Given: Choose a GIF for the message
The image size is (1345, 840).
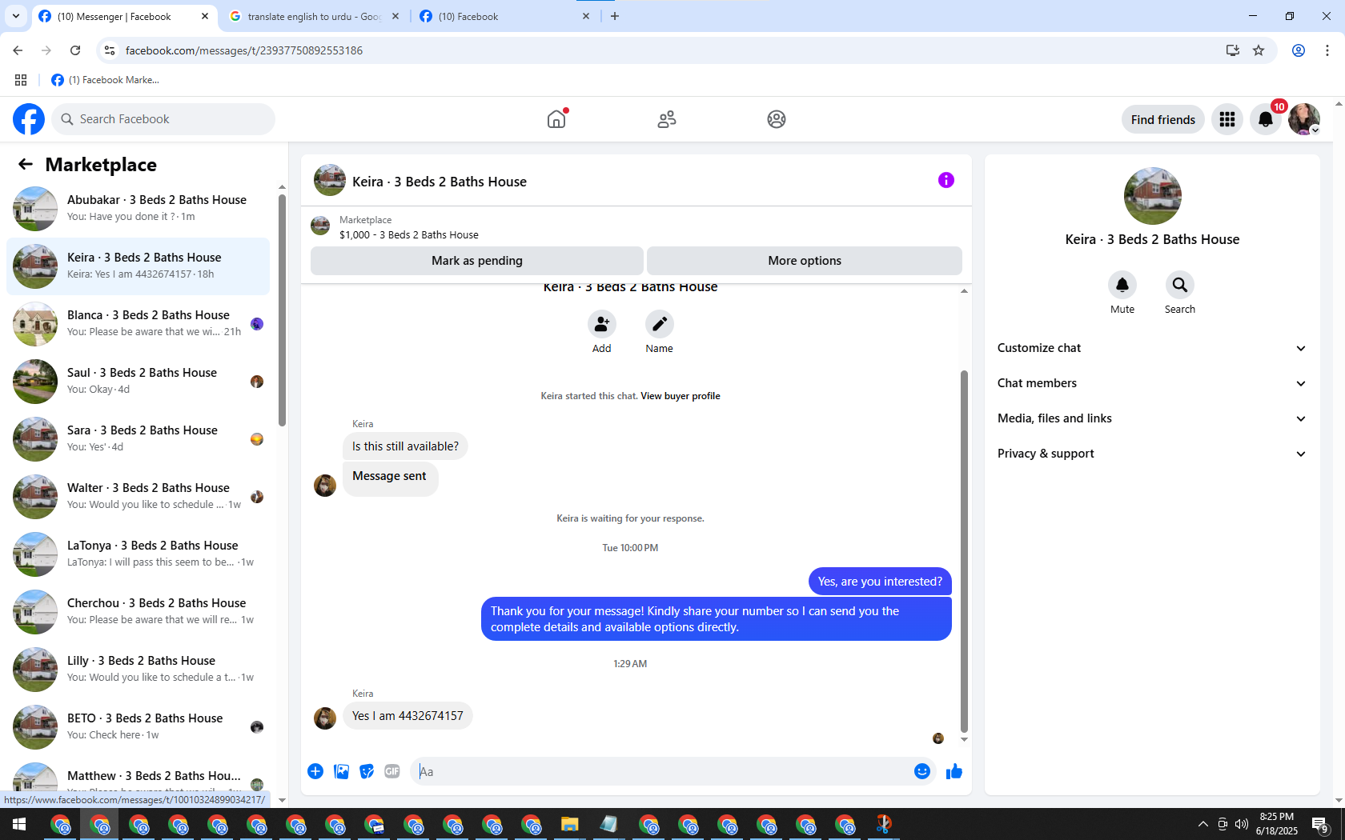Looking at the screenshot, I should click(x=392, y=771).
